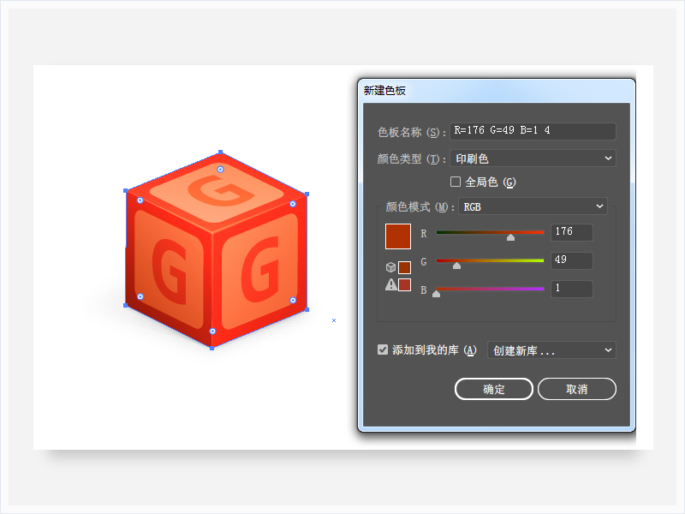The height and width of the screenshot is (514, 685).
Task: Click the G channel slider handle
Action: click(456, 266)
